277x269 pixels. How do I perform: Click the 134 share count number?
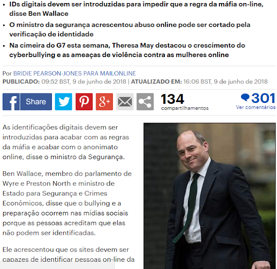coord(172,99)
